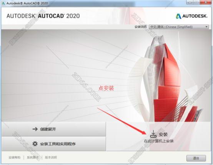This screenshot has height=165, width=213.
Task: Click the install download icon
Action: pyautogui.click(x=153, y=134)
